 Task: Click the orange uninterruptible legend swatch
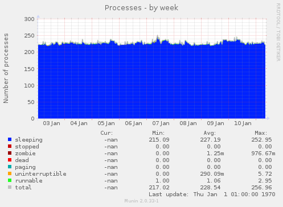10,173
